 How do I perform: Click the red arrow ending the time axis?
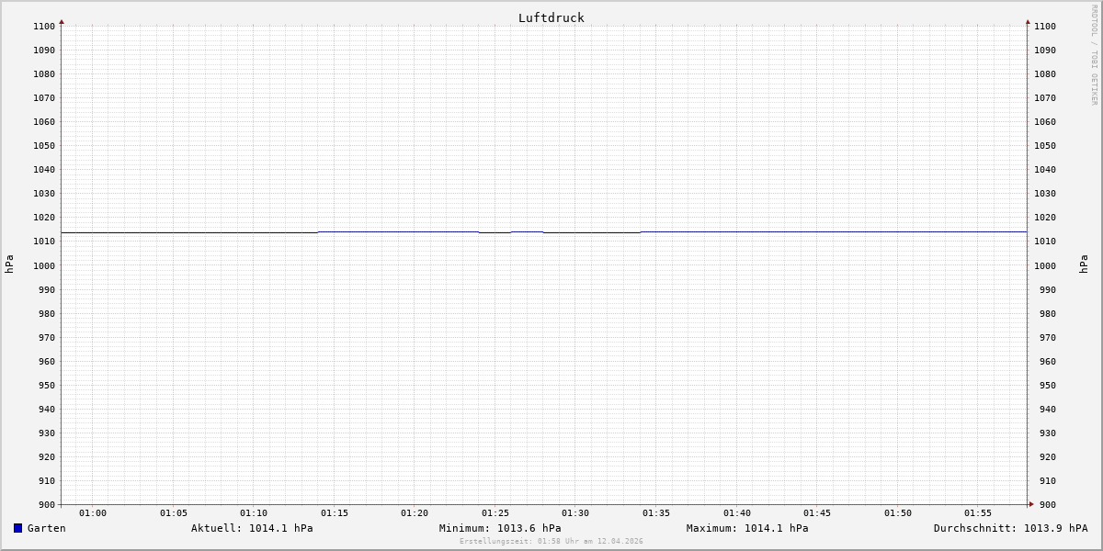(1031, 503)
